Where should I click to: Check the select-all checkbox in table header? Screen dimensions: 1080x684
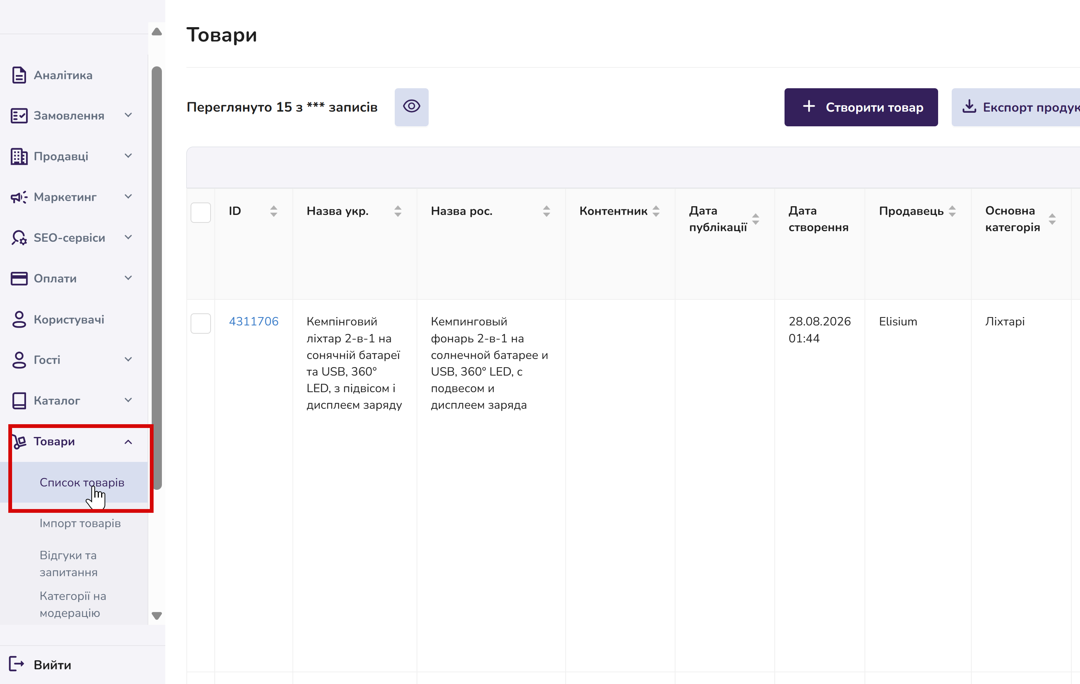[x=200, y=212]
